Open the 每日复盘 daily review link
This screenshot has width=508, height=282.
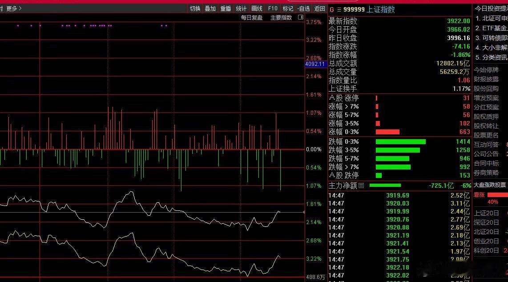pyautogui.click(x=252, y=17)
